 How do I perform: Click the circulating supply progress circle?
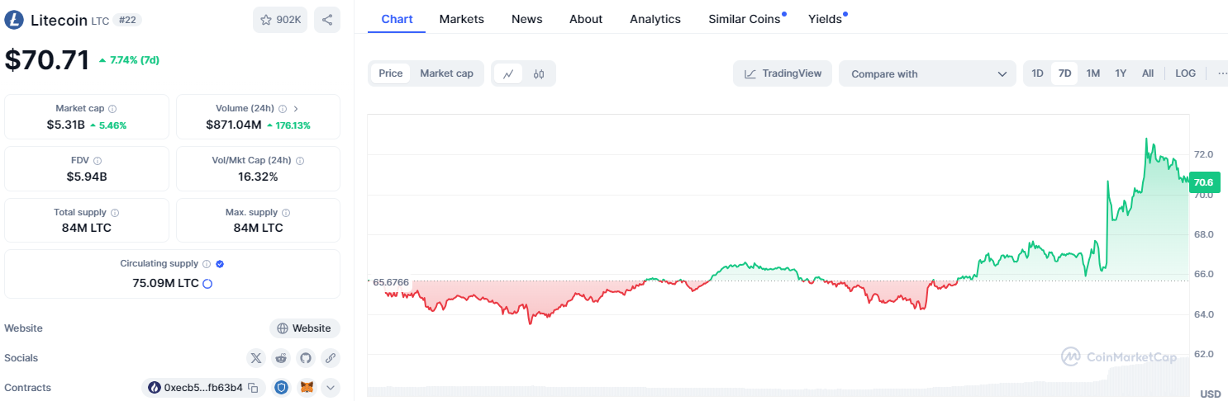(207, 284)
